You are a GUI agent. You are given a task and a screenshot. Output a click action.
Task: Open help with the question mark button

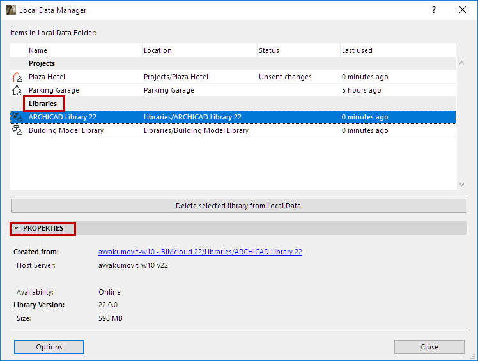click(434, 10)
